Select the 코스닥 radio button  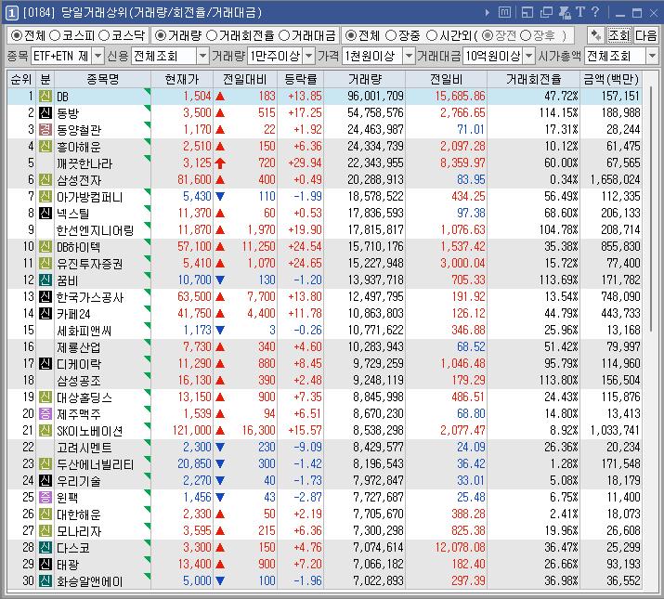(104, 35)
